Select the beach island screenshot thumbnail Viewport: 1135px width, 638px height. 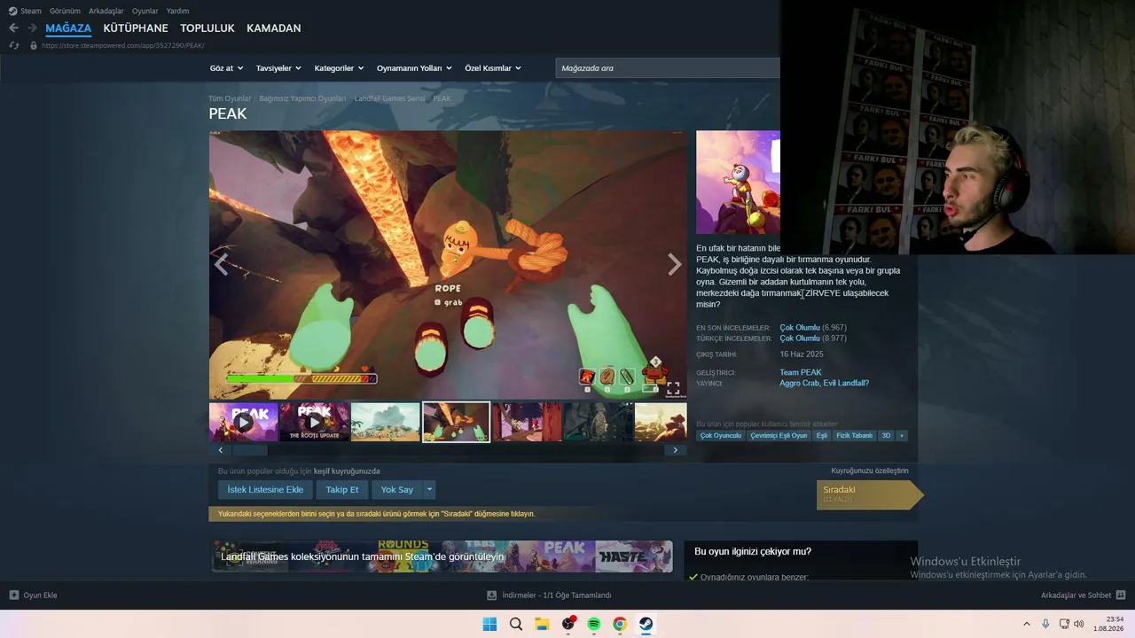(386, 423)
